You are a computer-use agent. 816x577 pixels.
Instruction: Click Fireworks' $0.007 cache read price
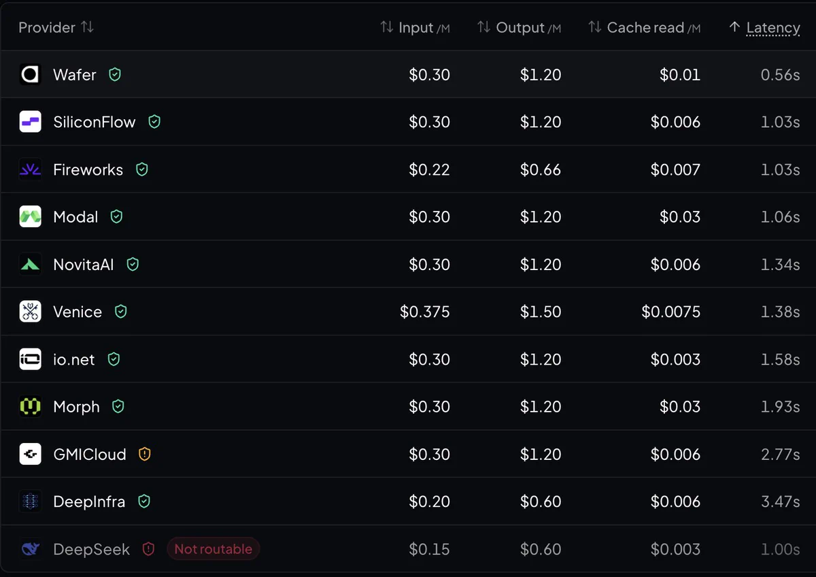[675, 169]
